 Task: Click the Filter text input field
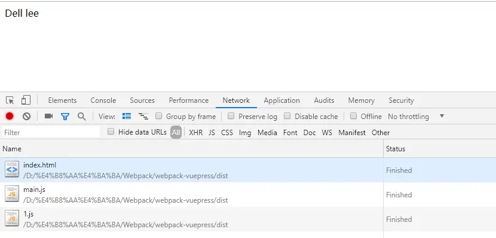point(51,132)
